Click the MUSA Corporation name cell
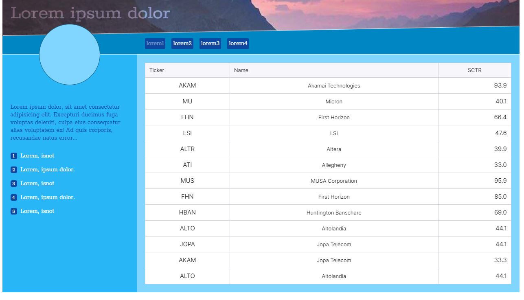Screen dimensions: 524x300 pos(334,181)
